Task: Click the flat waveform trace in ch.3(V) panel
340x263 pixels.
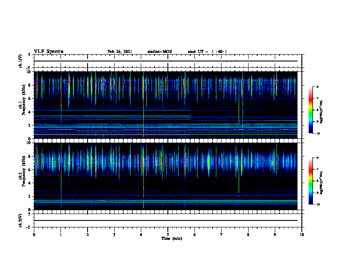Action: coord(166,220)
